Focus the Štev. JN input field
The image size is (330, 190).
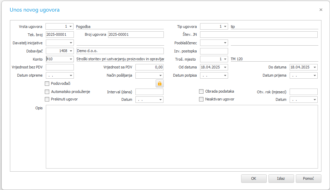tap(259, 35)
